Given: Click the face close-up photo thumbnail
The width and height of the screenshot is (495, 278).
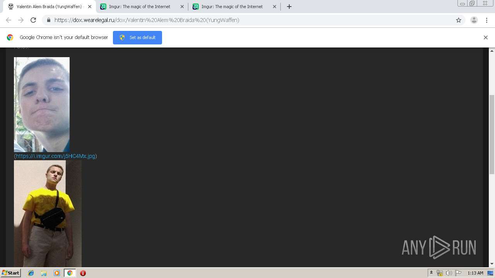Looking at the screenshot, I should click(42, 104).
